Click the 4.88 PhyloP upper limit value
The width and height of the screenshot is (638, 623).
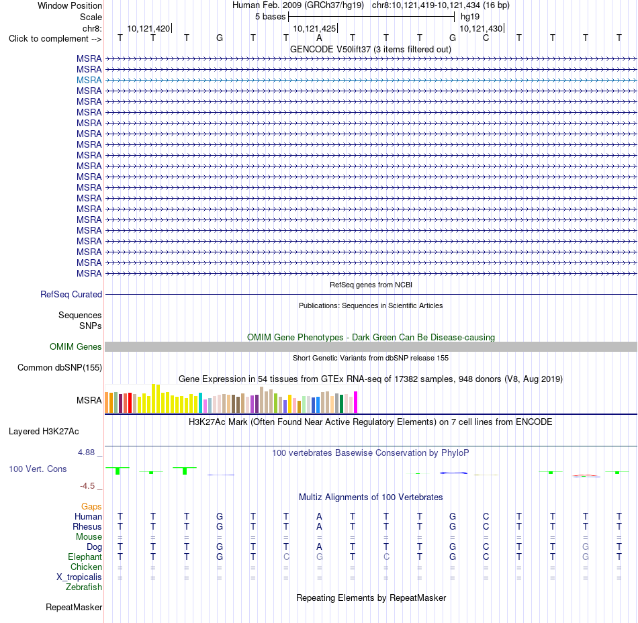86,452
